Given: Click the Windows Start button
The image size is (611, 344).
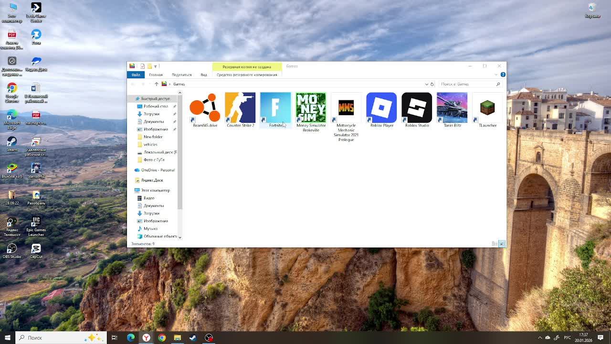Looking at the screenshot, I should (x=7, y=338).
